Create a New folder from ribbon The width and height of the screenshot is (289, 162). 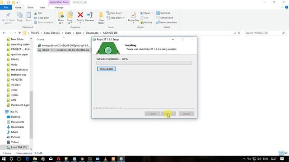point(101,18)
